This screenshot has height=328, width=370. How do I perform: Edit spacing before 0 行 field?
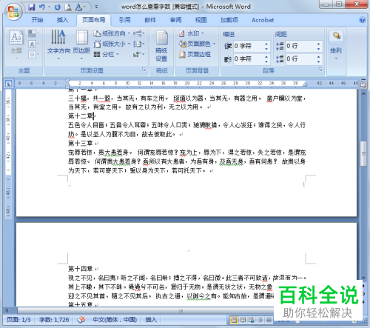coord(300,46)
